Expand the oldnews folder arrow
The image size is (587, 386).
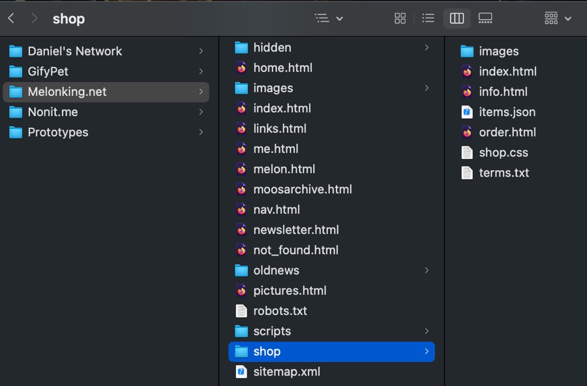click(427, 270)
